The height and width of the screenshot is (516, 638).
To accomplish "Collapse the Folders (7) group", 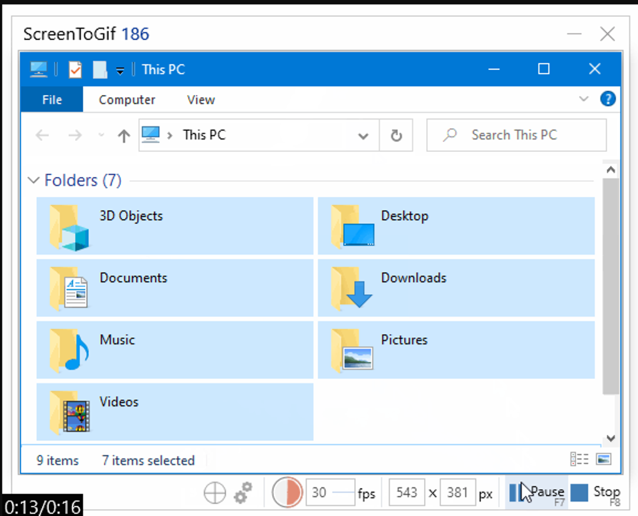I will pyautogui.click(x=33, y=180).
